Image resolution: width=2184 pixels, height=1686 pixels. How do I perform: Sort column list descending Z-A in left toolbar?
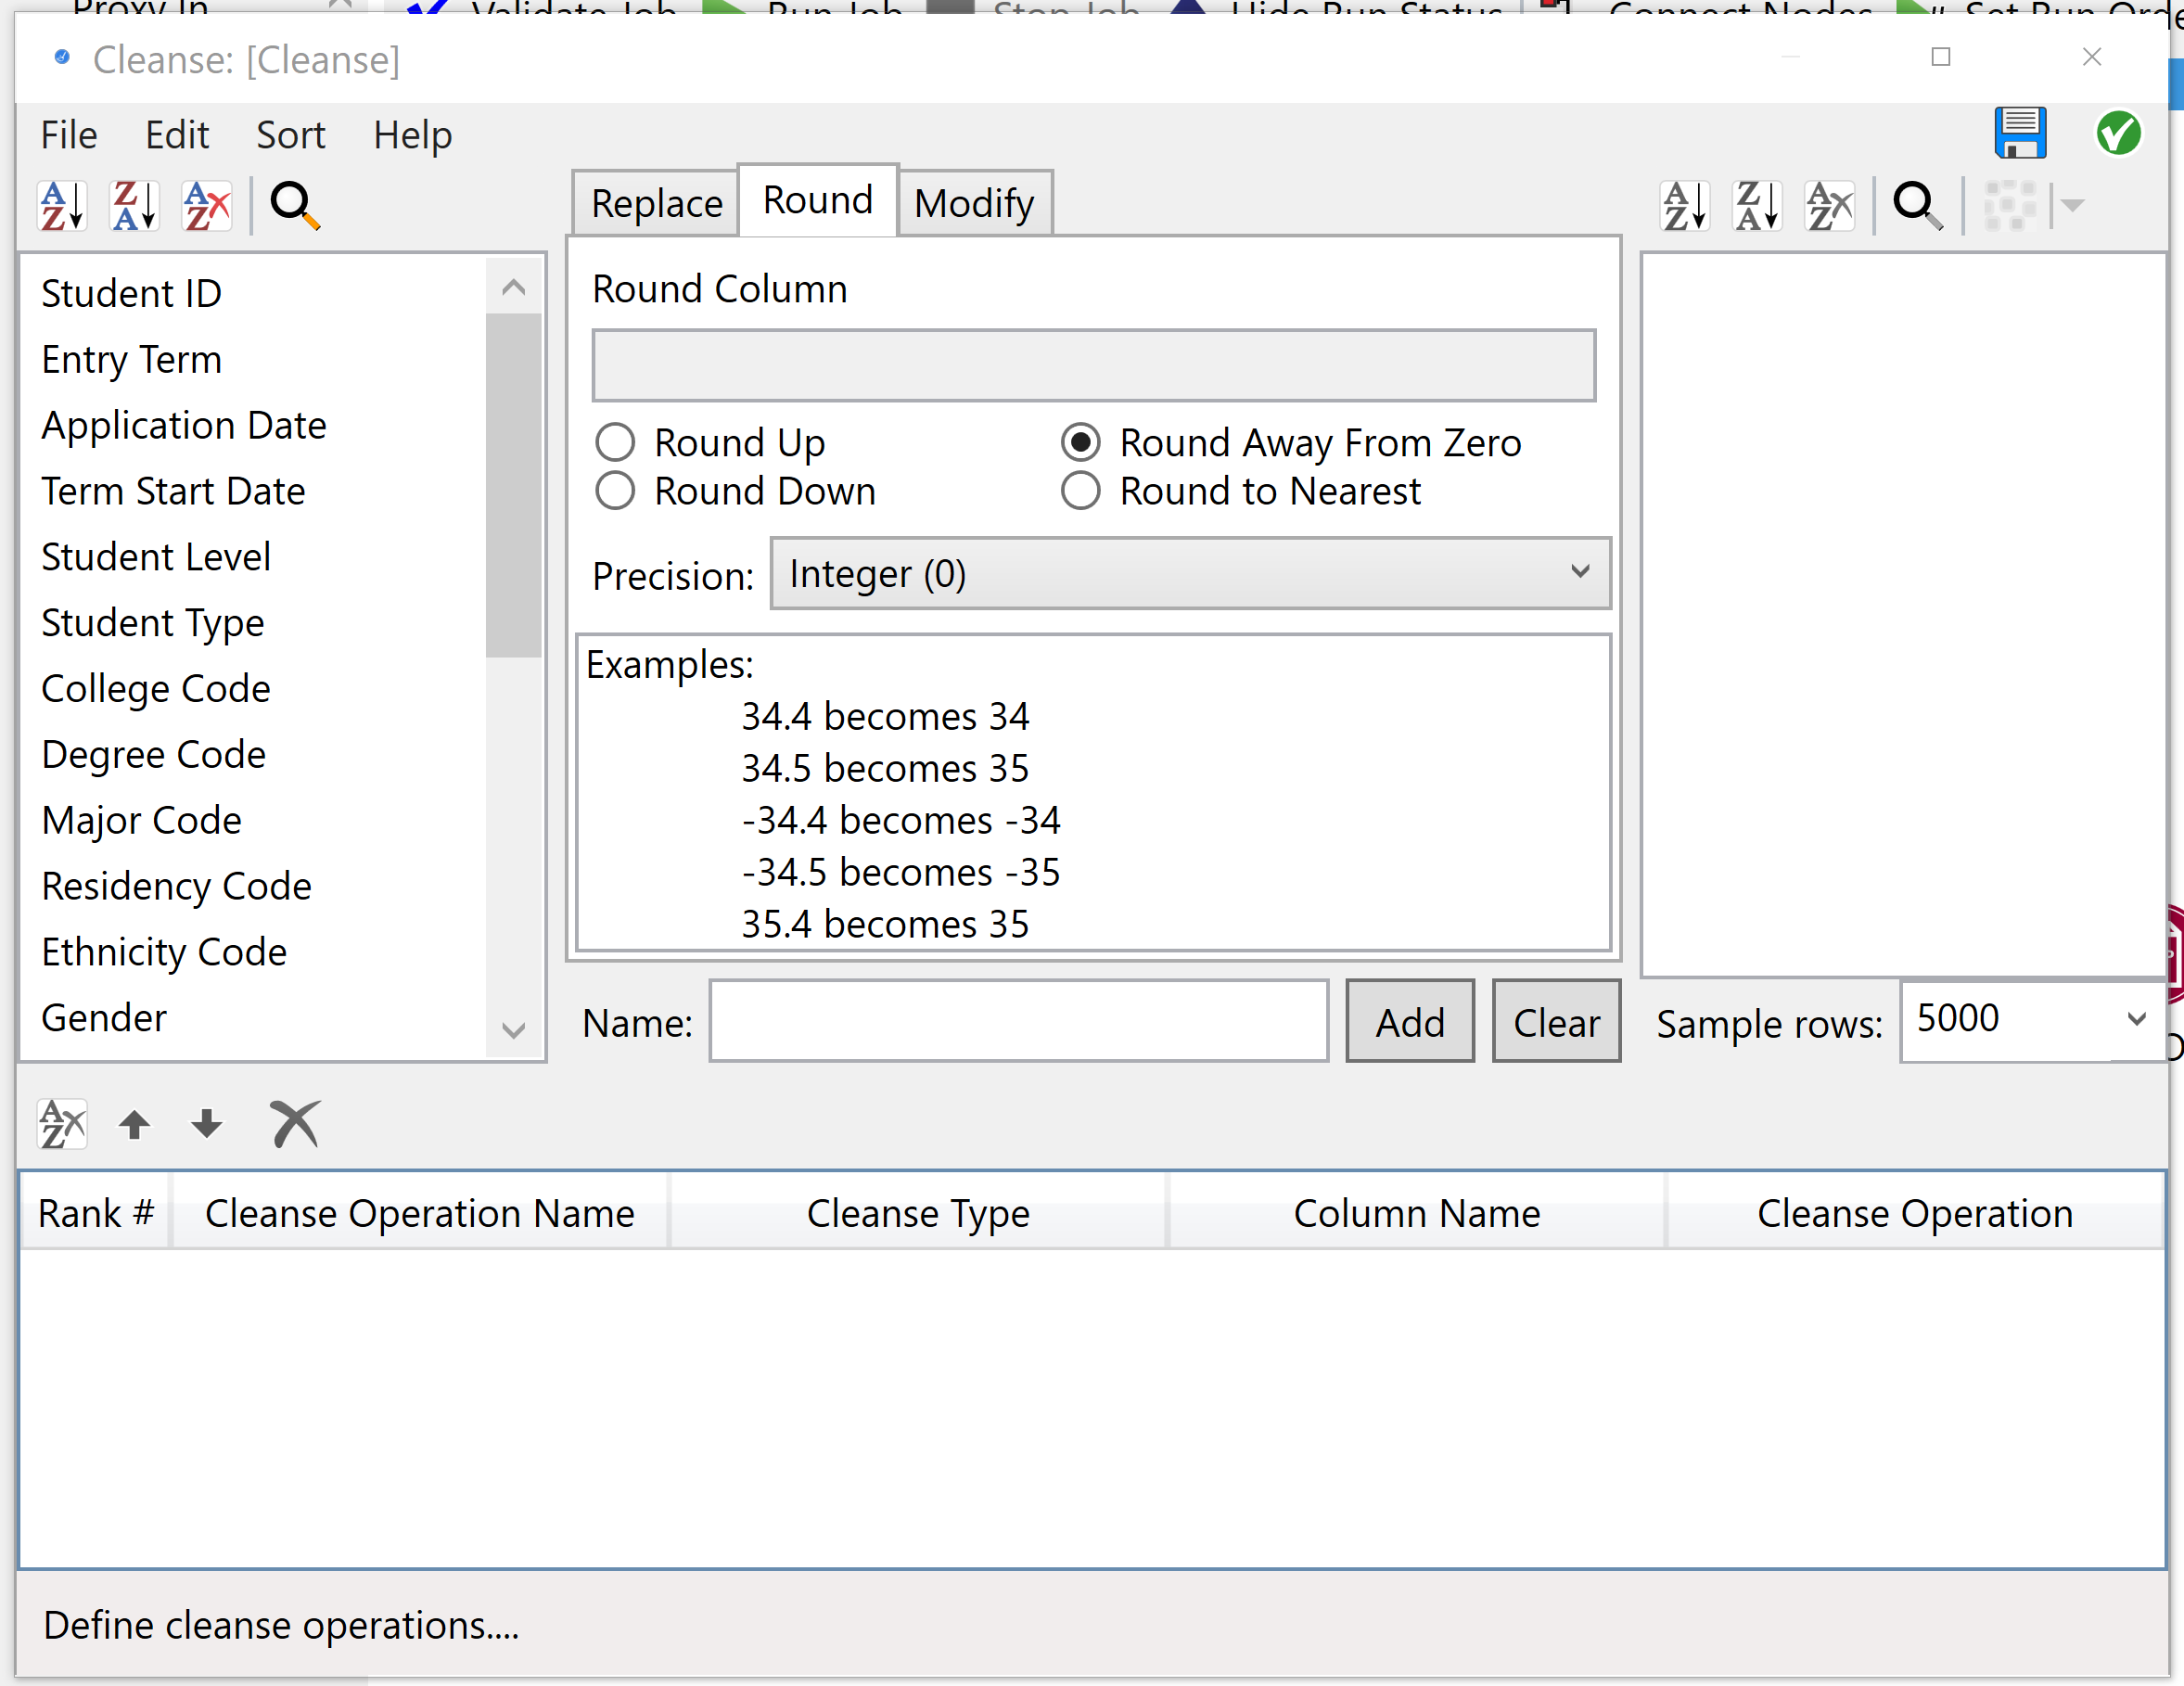[134, 206]
